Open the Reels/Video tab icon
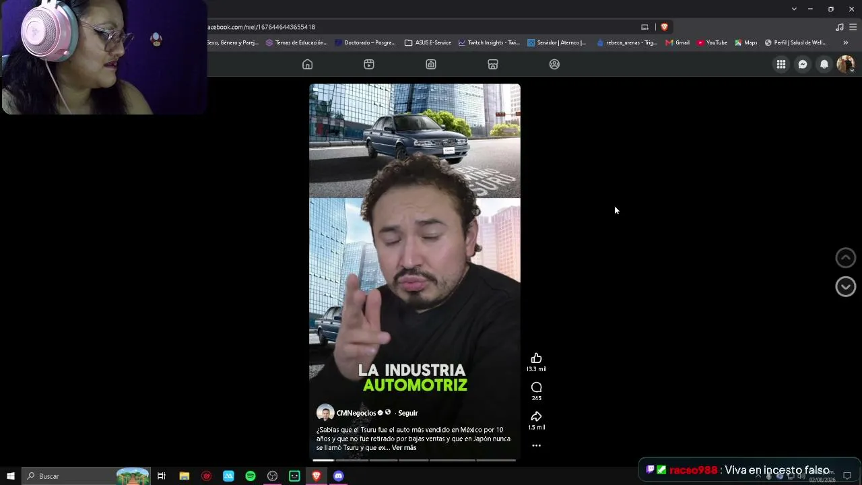This screenshot has width=862, height=485. [x=369, y=64]
